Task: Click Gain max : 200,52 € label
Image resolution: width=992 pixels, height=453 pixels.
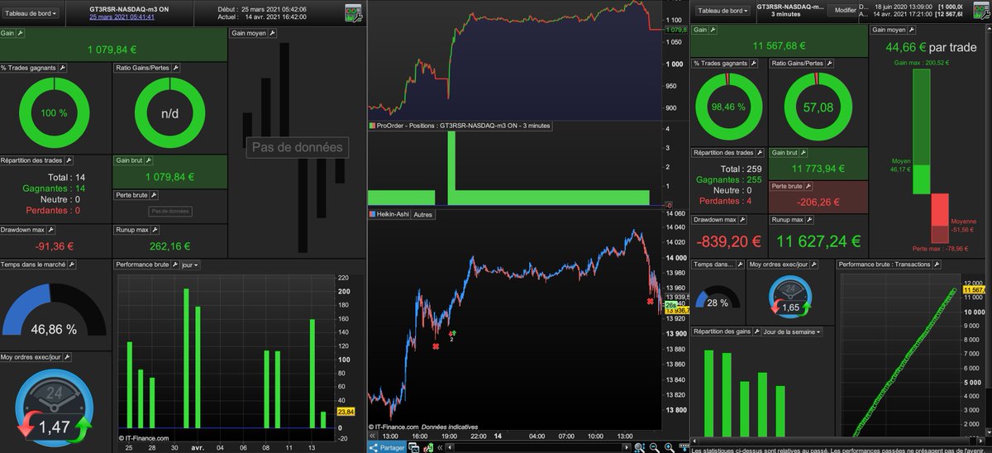Action: tap(921, 62)
